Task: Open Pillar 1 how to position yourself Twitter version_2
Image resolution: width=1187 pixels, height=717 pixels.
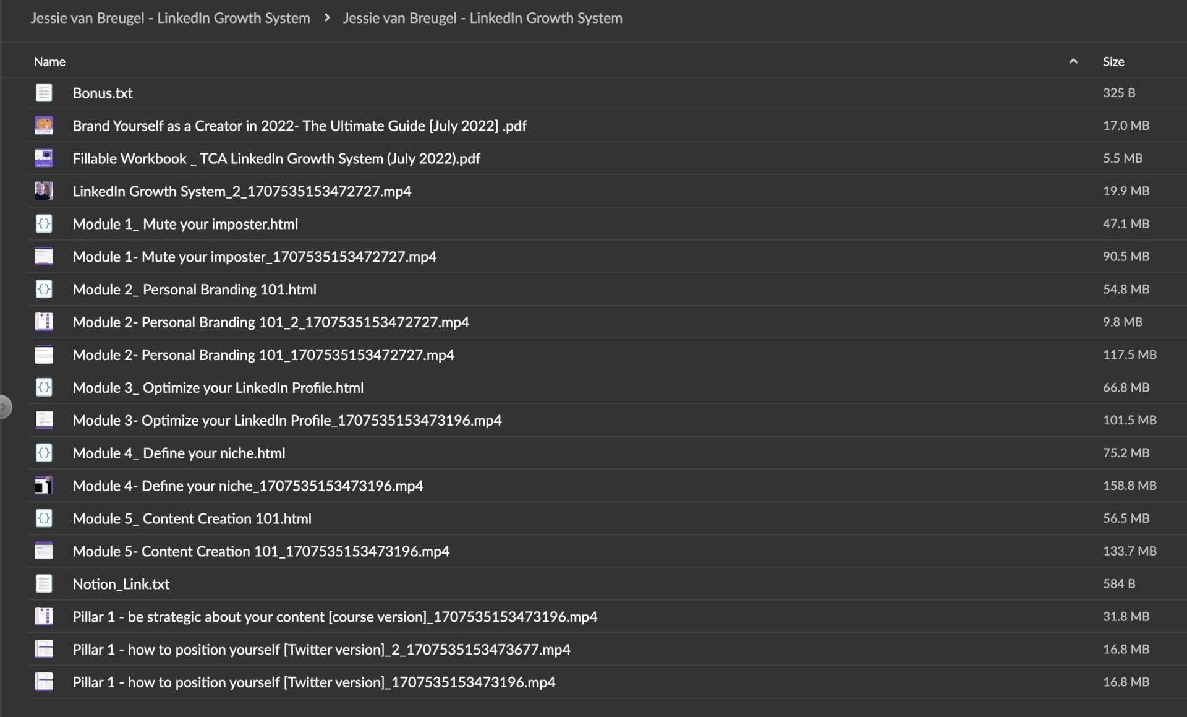Action: [x=321, y=651]
